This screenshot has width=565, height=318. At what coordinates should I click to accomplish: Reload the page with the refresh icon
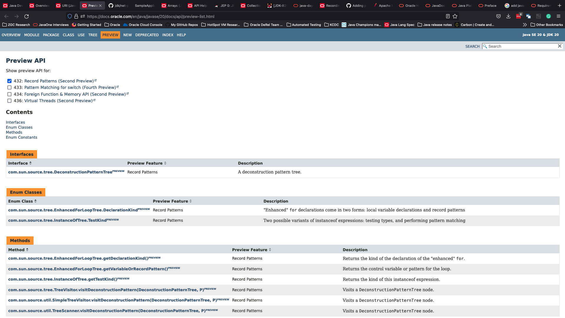pyautogui.click(x=26, y=16)
